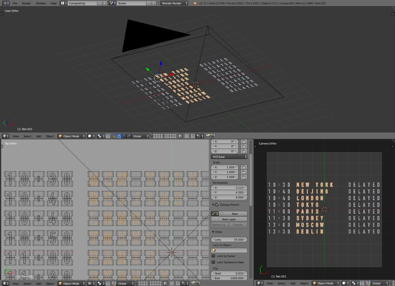This screenshot has width=395, height=286.
Task: Add a new scene
Action: coord(149,3)
